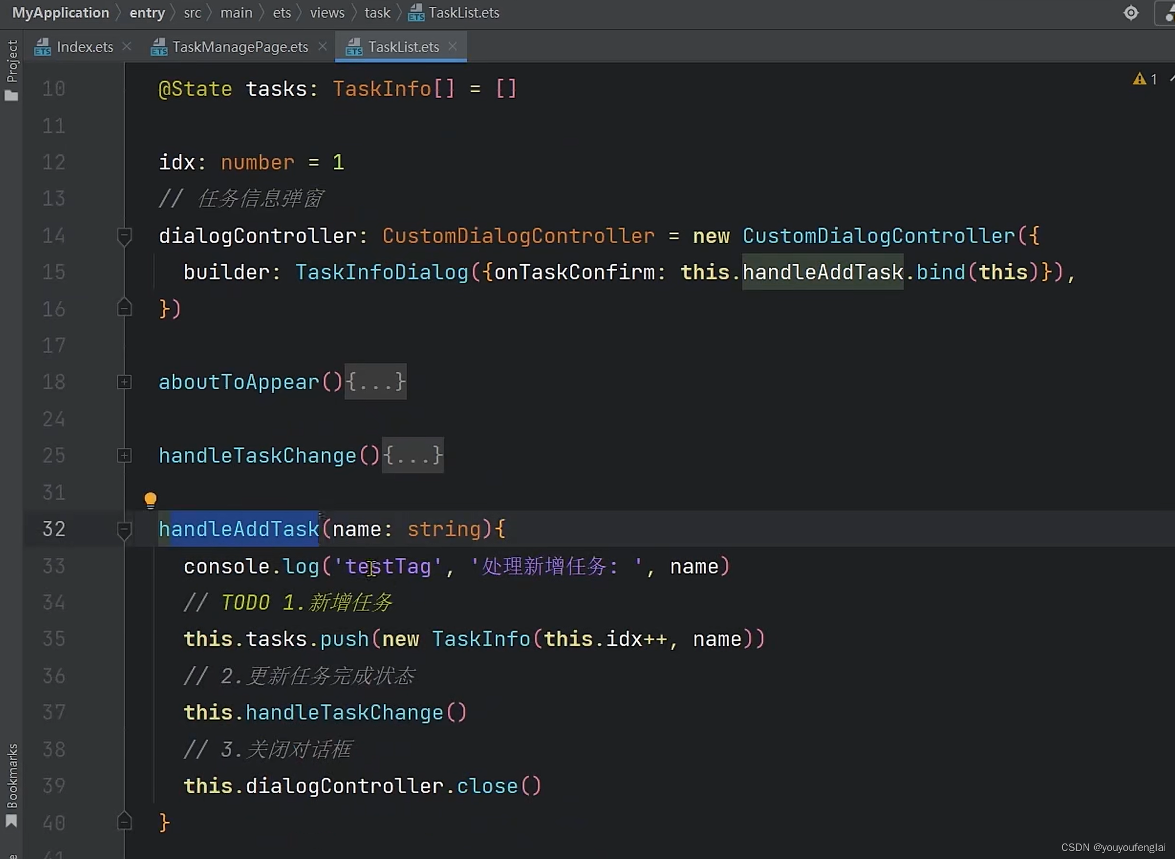
Task: Click the src breadcrumb item
Action: click(192, 13)
